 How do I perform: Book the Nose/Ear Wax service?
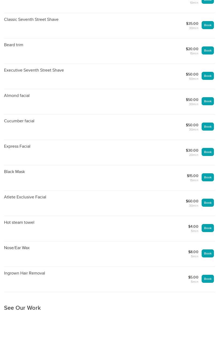[x=208, y=253]
